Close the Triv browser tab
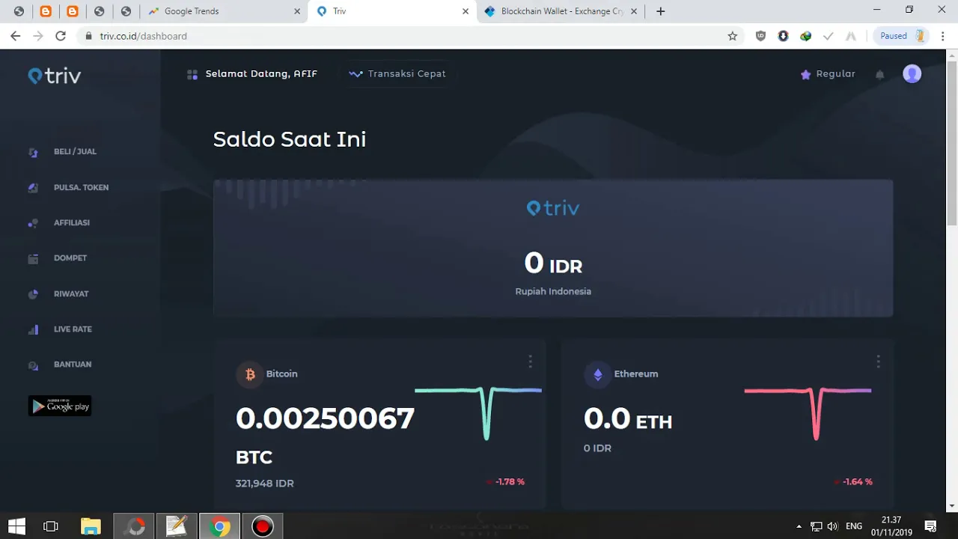 [x=466, y=11]
